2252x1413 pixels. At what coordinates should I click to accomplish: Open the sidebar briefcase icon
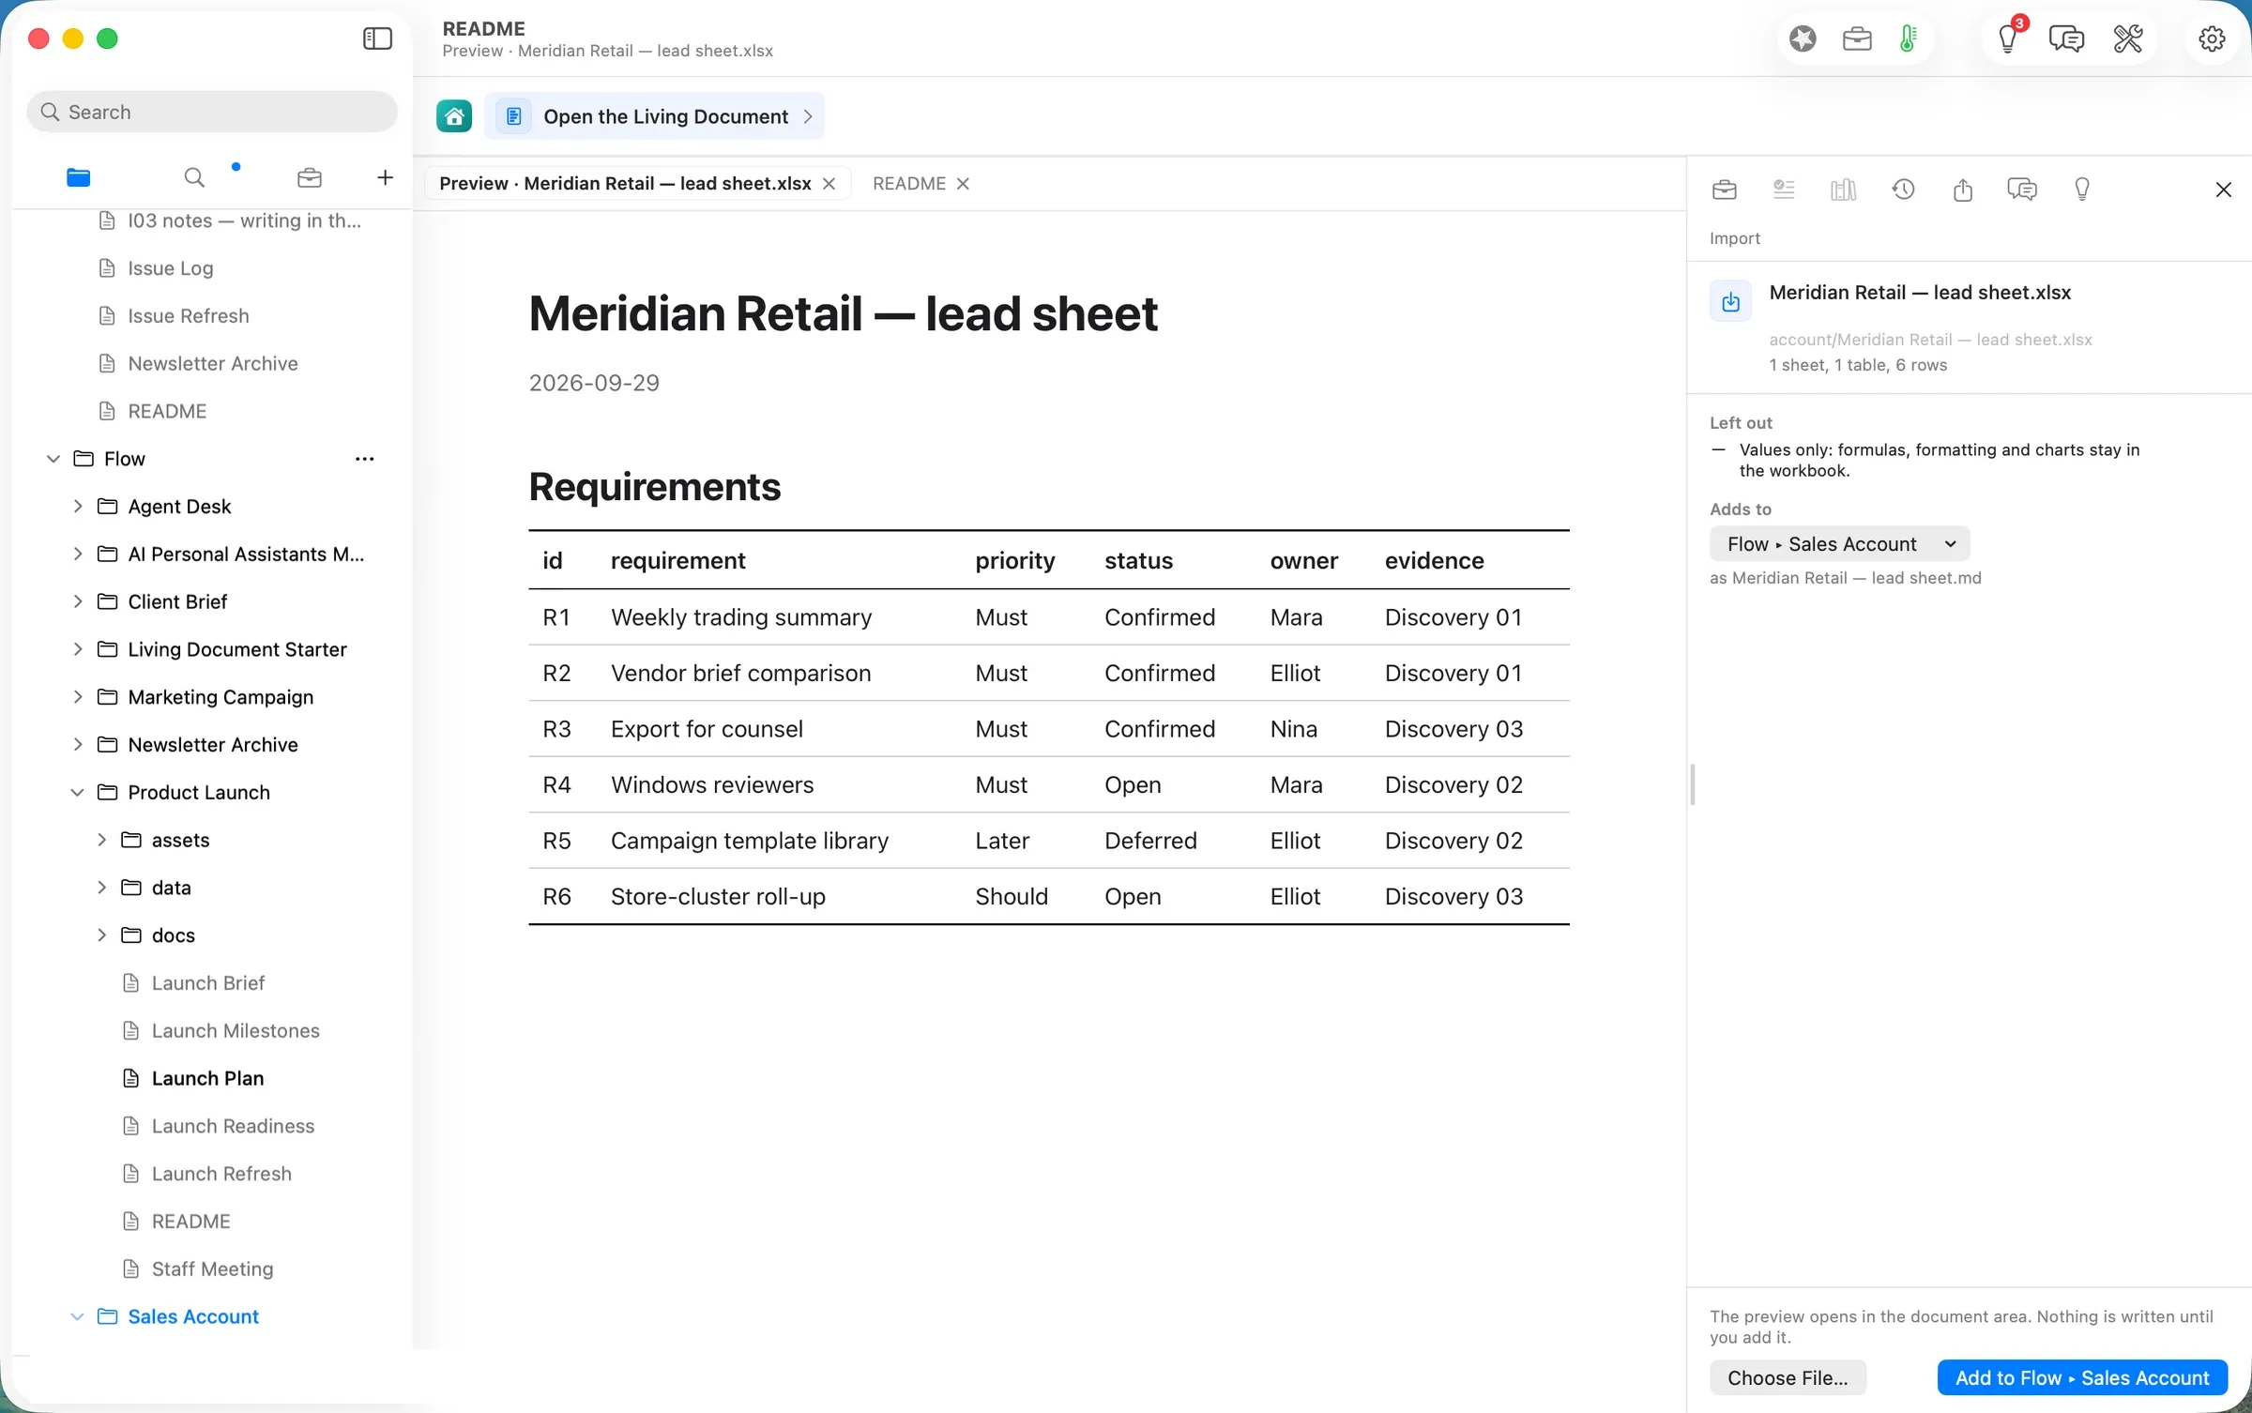310,177
